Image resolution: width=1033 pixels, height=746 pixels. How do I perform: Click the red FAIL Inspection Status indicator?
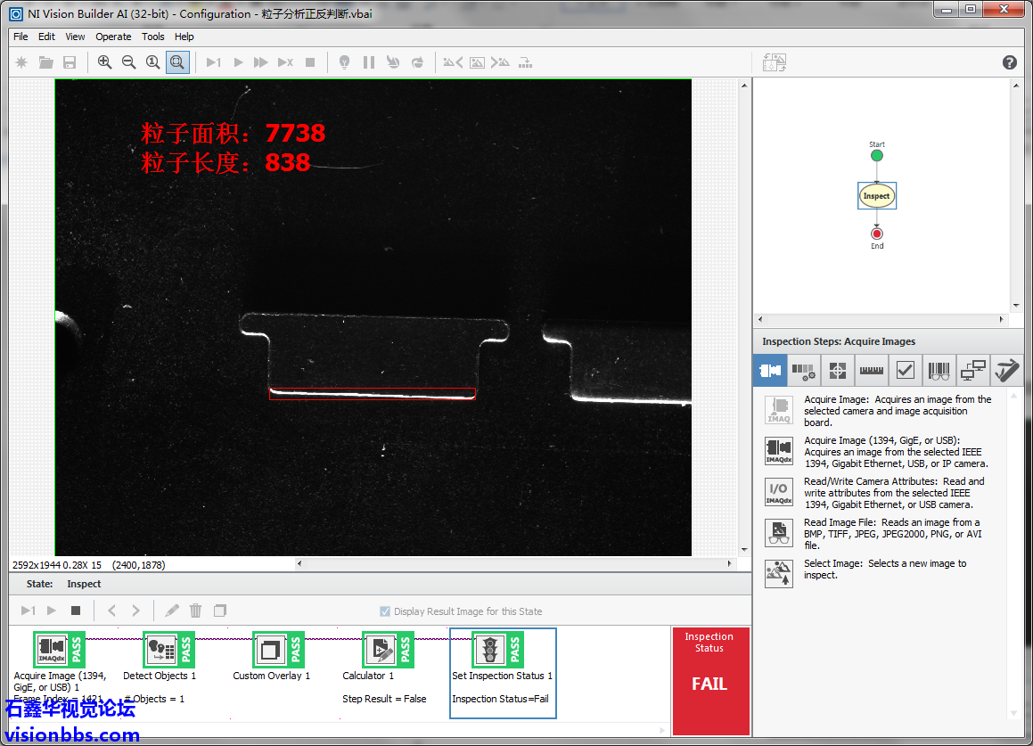[709, 682]
